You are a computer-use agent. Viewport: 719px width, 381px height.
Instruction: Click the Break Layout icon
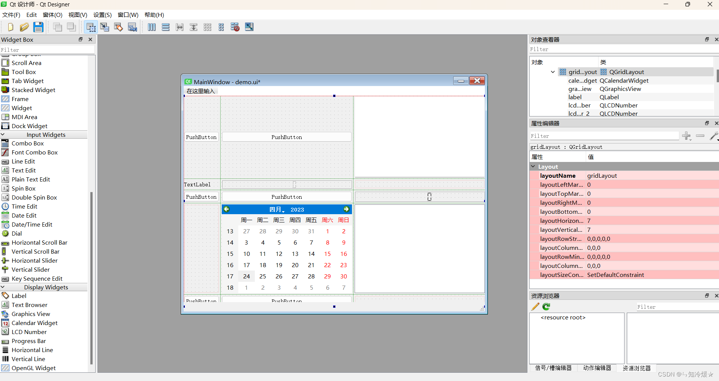[235, 27]
